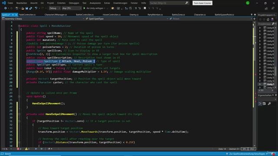The image size is (278, 156).
Task: Click the vertical scrollbar of the code editor
Action: pyautogui.click(x=255, y=84)
